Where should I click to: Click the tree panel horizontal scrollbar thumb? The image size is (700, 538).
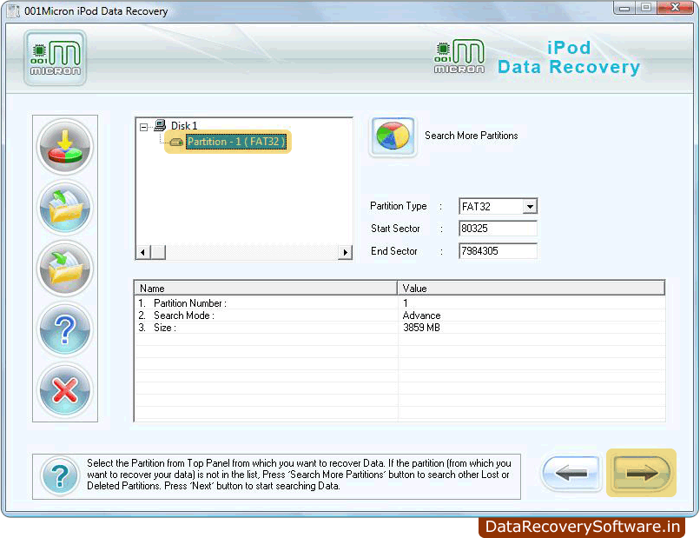[158, 252]
